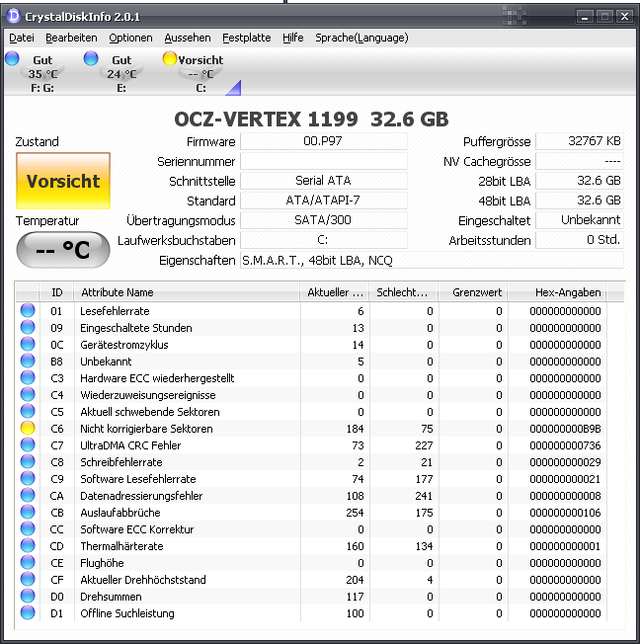The image size is (640, 644).
Task: Click hex value 000000000106 in Auslaufabbrüche row
Action: coord(565,513)
